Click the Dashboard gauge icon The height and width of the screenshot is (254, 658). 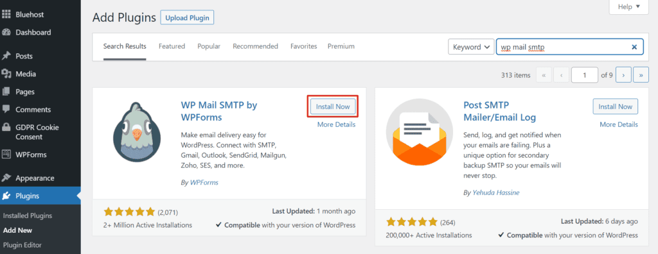(6, 32)
